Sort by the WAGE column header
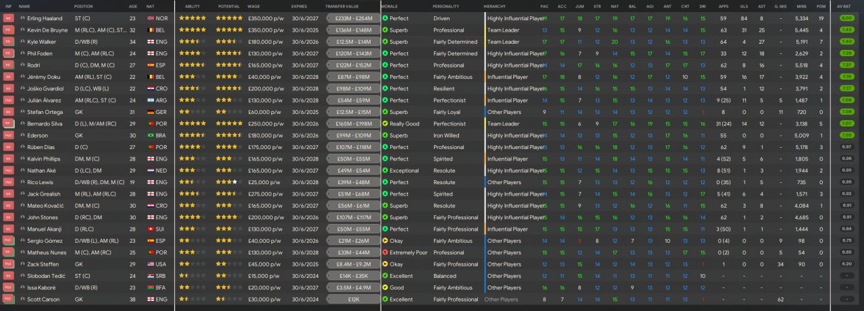Viewport: 864px width, 311px height. 254,6
